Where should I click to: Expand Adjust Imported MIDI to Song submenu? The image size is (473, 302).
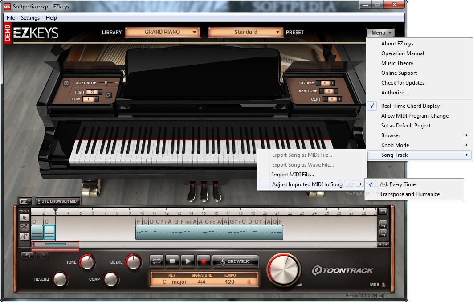coord(312,184)
